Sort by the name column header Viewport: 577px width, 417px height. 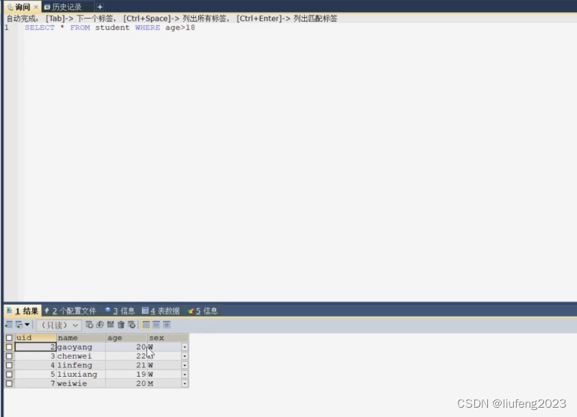click(x=81, y=337)
